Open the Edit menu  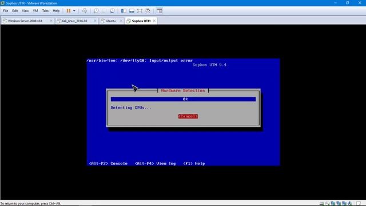[15, 11]
